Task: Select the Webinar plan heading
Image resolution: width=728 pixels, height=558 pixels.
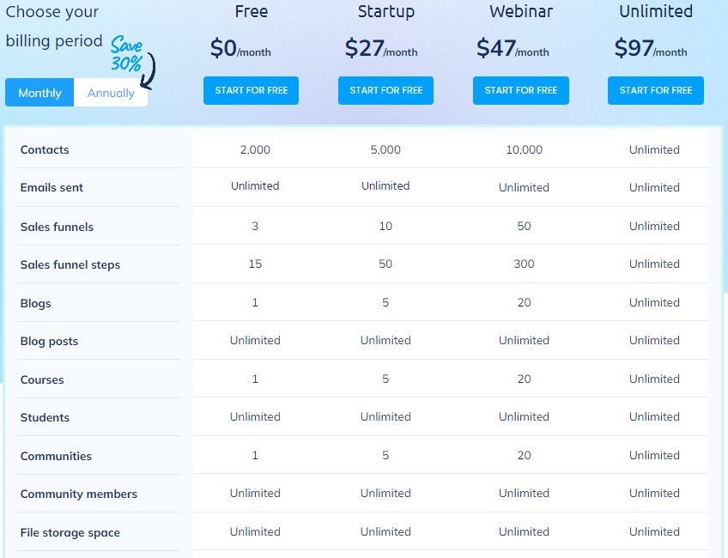Action: pos(520,12)
